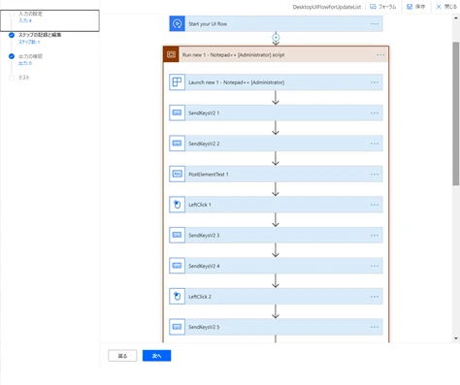
Task: Open more options for LeftClick 2
Action: pyautogui.click(x=375, y=297)
